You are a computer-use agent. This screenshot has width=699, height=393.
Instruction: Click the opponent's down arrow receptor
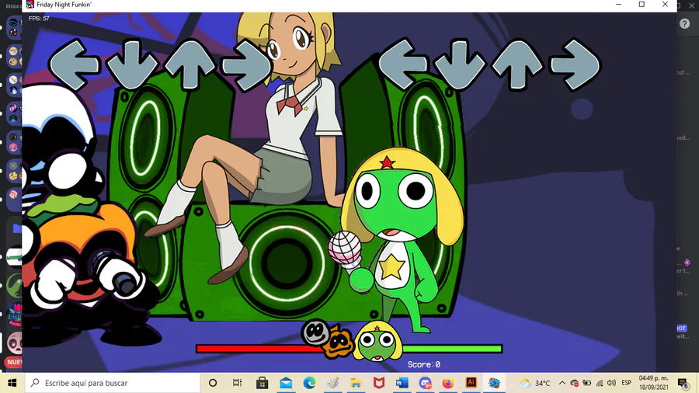coord(131,64)
